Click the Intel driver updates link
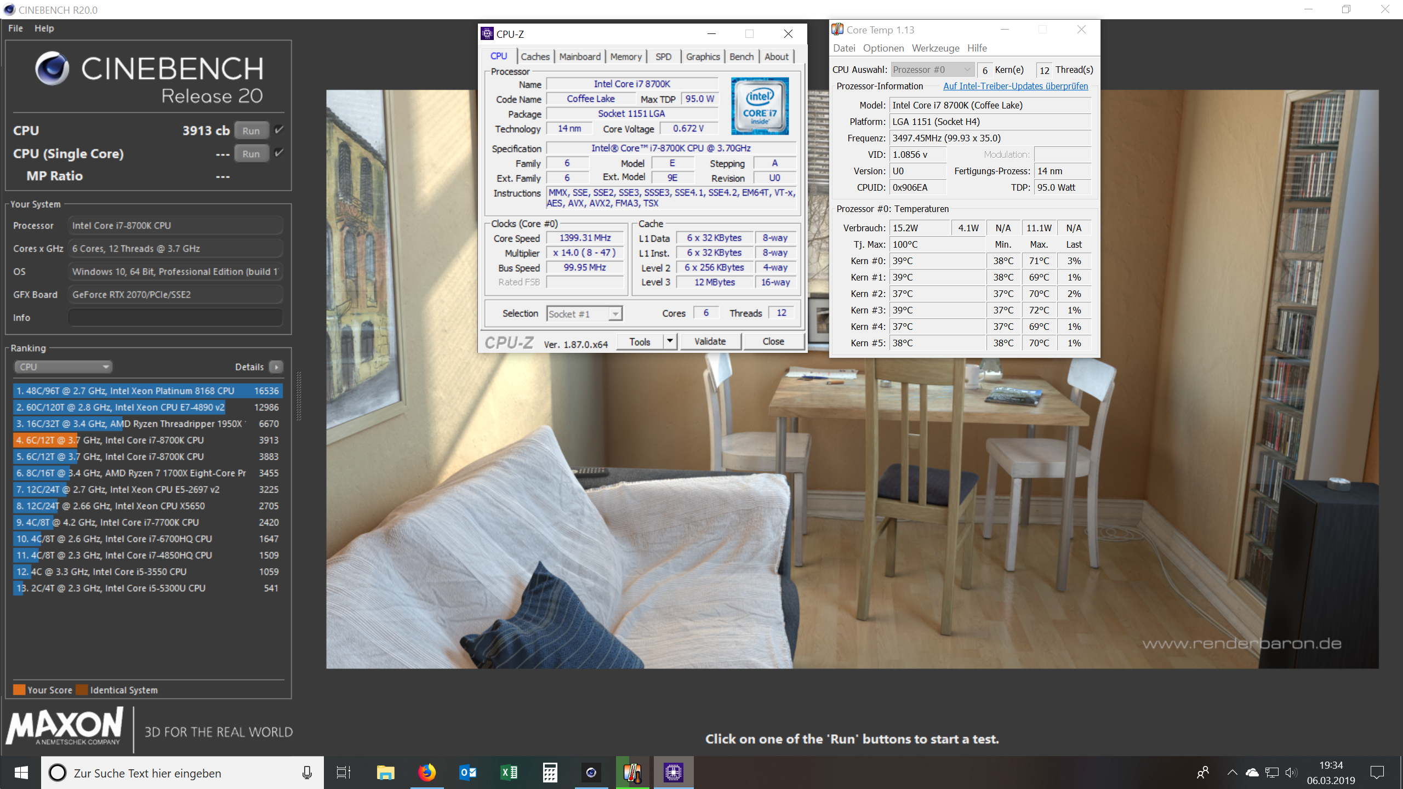The width and height of the screenshot is (1403, 789). pyautogui.click(x=1015, y=86)
